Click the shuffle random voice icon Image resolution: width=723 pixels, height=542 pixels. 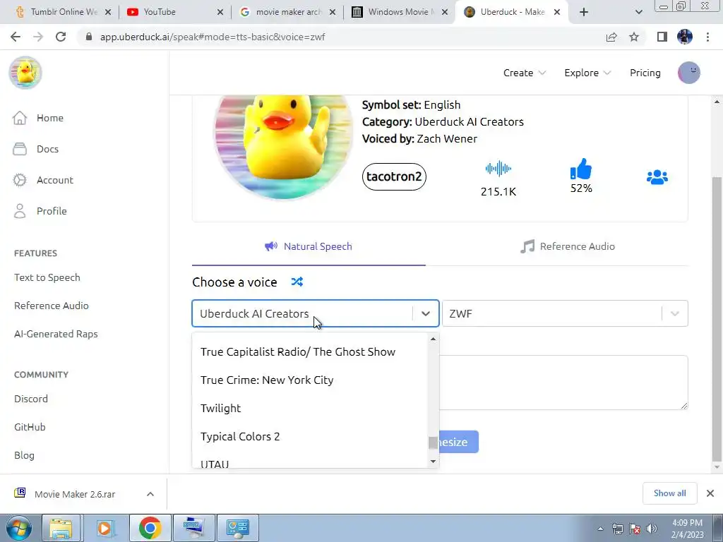pyautogui.click(x=297, y=282)
